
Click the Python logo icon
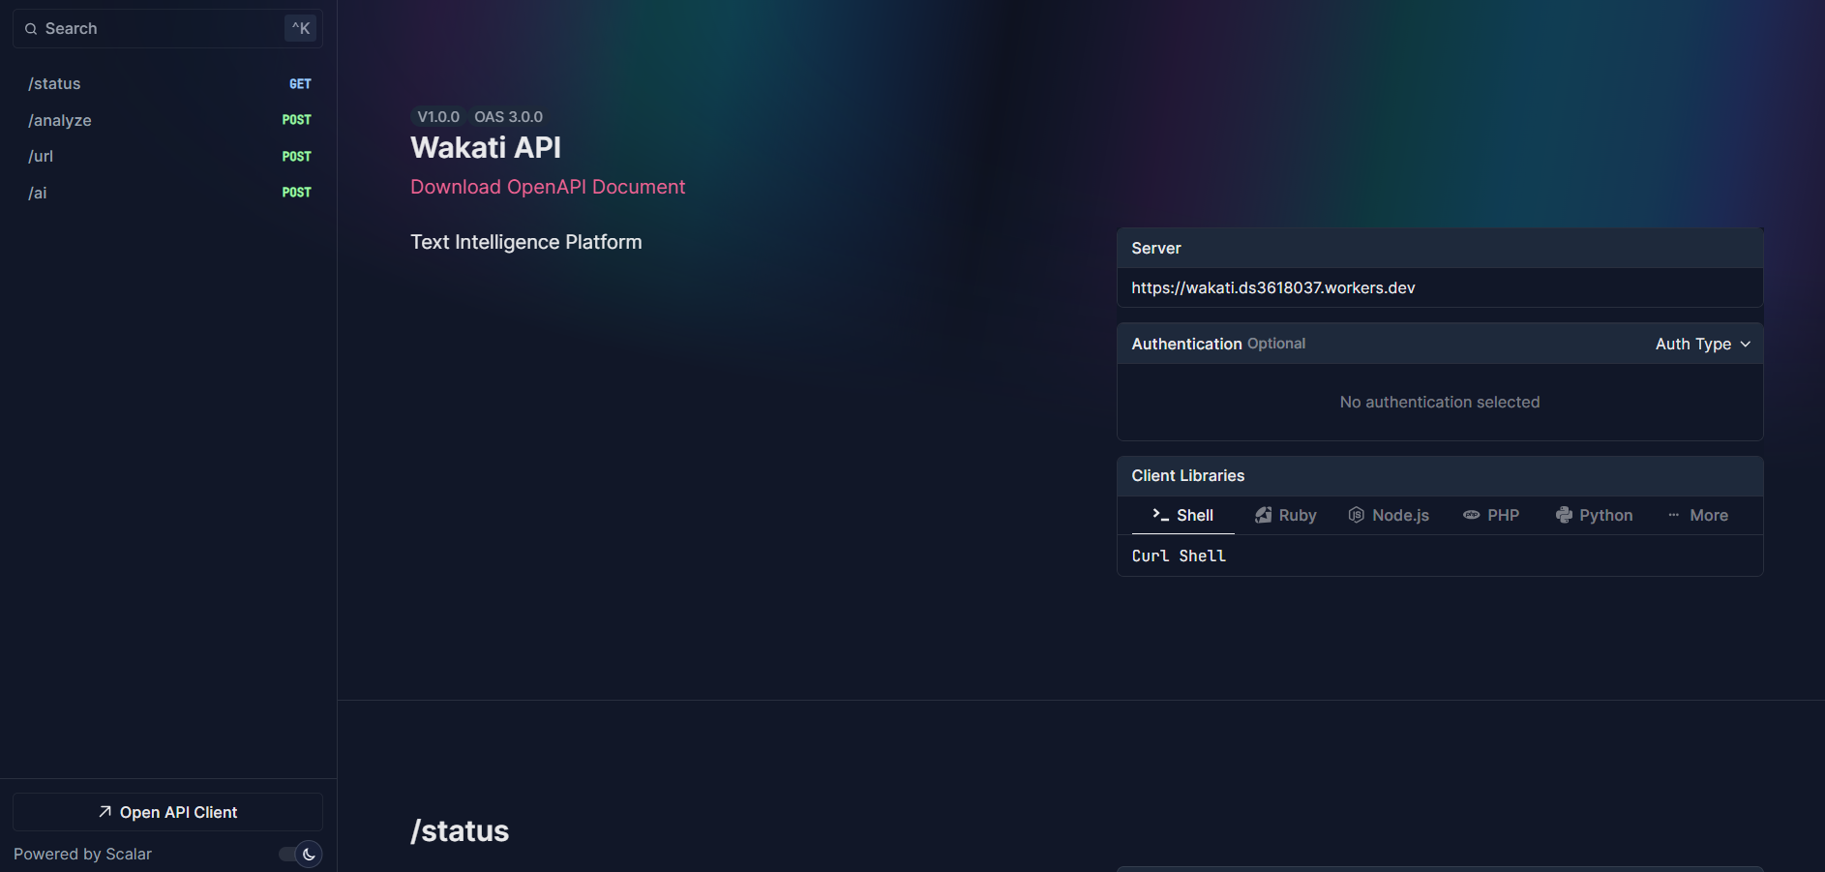pyautogui.click(x=1563, y=515)
